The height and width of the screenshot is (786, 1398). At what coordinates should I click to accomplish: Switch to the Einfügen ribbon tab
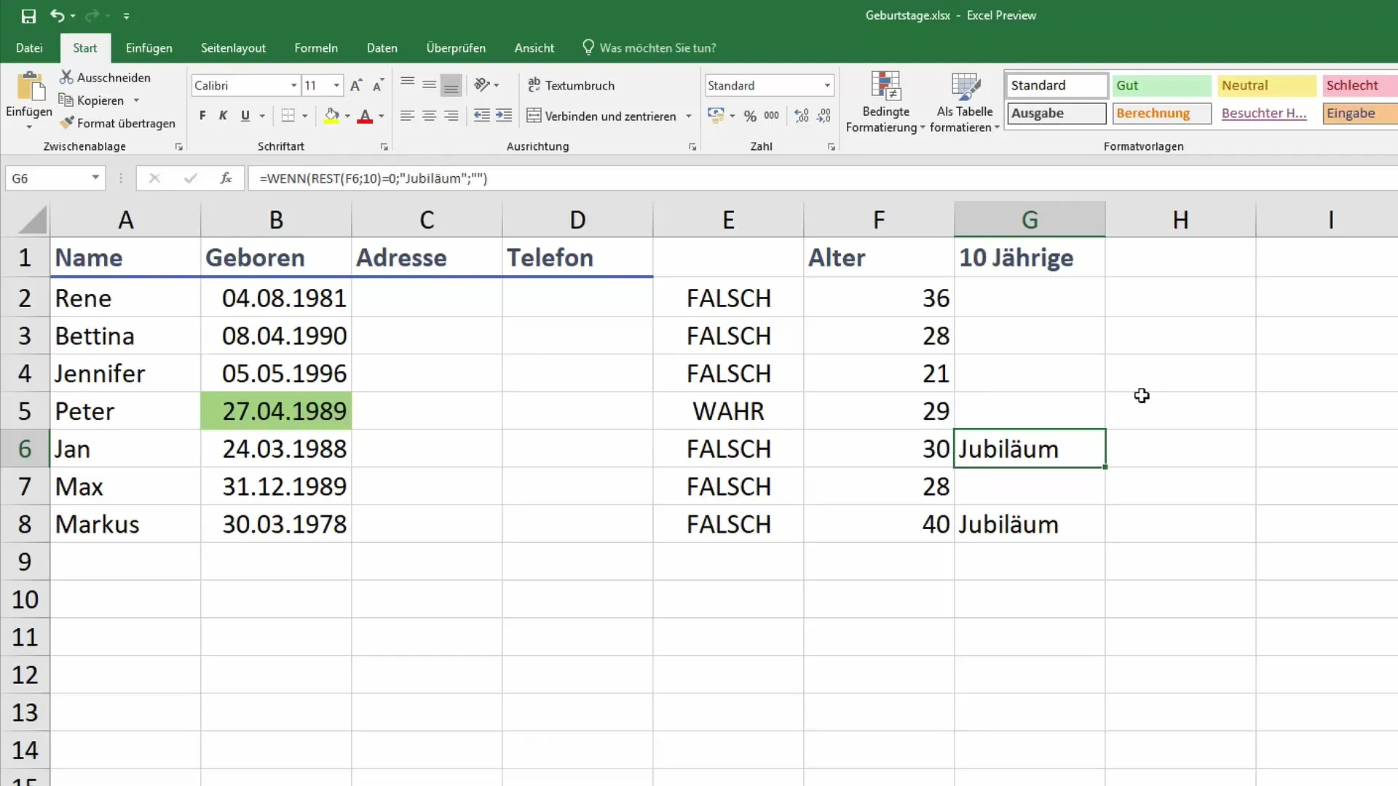click(149, 48)
